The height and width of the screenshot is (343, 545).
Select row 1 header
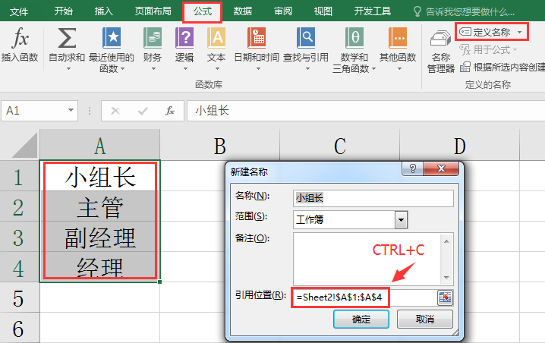coord(20,176)
